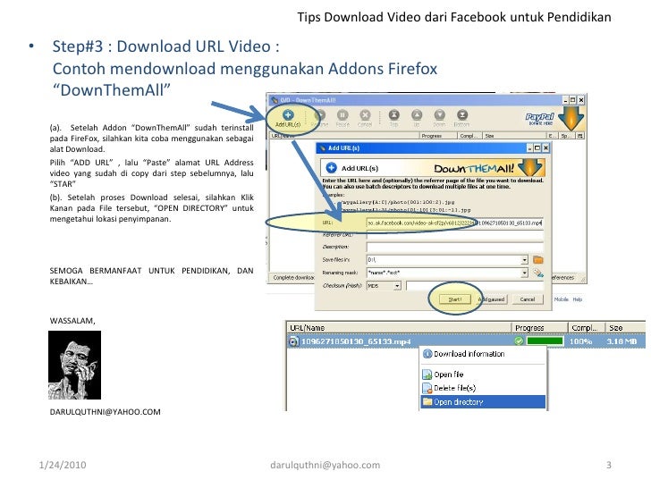Click the green completed checkmark icon
This screenshot has width=651, height=488.
point(519,341)
